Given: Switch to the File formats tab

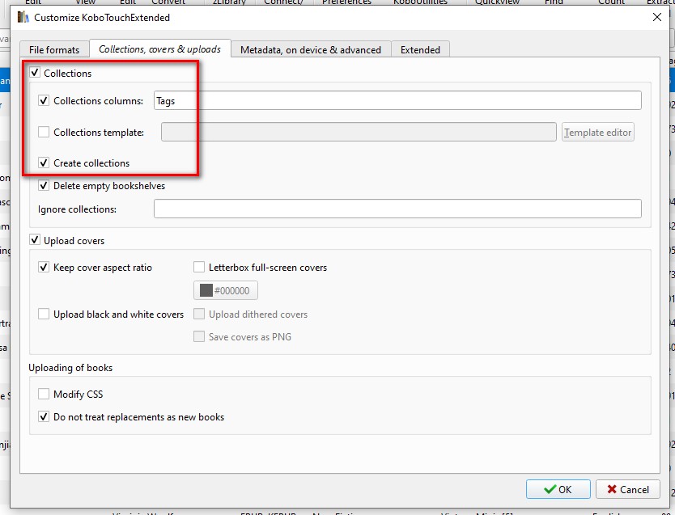Looking at the screenshot, I should [x=54, y=50].
